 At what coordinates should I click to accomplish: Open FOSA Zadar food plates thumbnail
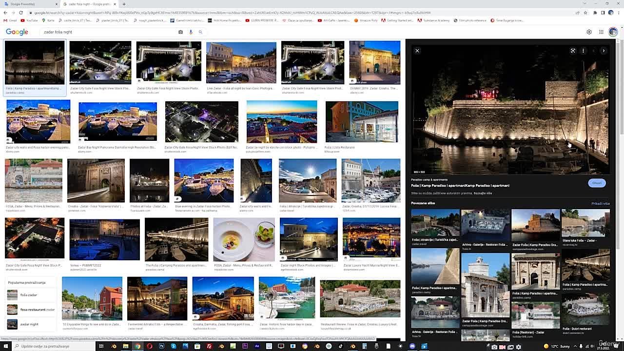[244, 240]
